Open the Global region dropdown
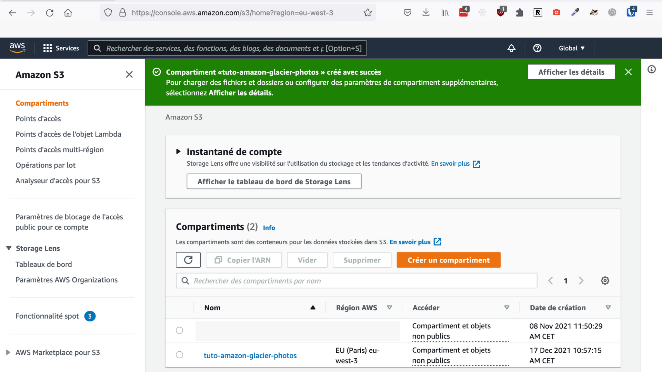This screenshot has width=662, height=372. click(x=571, y=48)
